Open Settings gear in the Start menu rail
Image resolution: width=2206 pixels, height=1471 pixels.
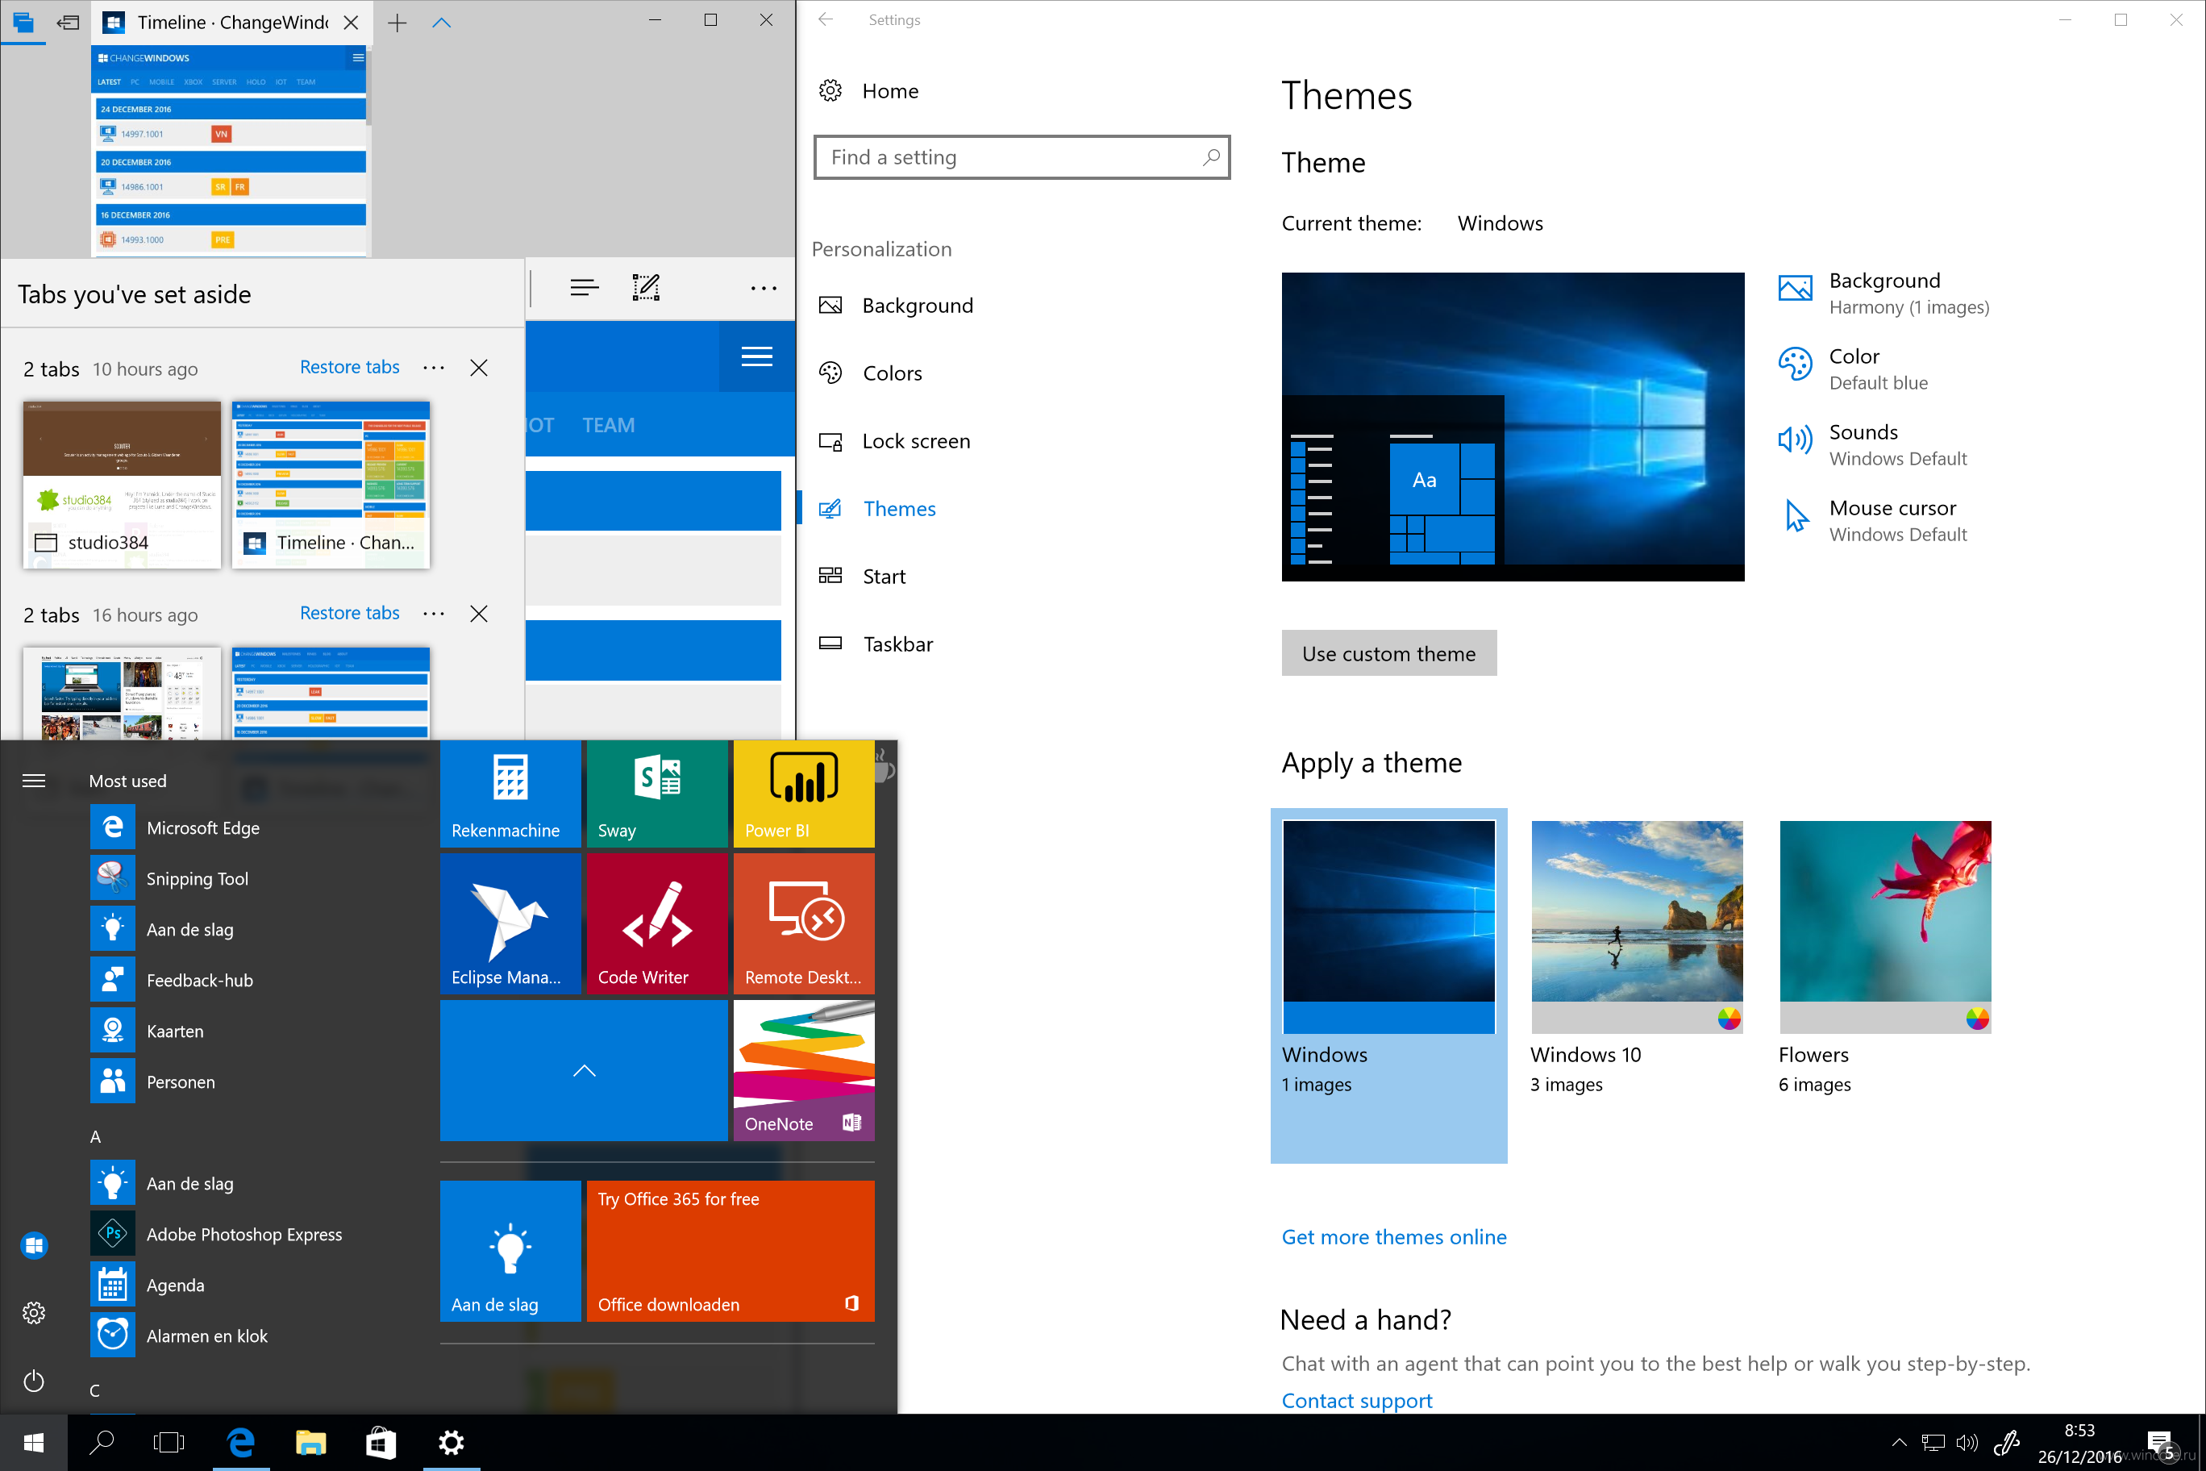[34, 1311]
